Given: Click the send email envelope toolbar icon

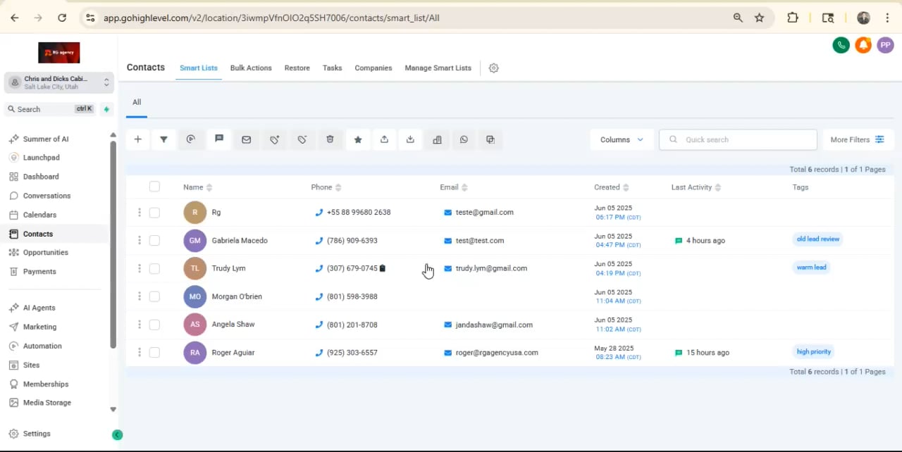Looking at the screenshot, I should click(x=246, y=139).
